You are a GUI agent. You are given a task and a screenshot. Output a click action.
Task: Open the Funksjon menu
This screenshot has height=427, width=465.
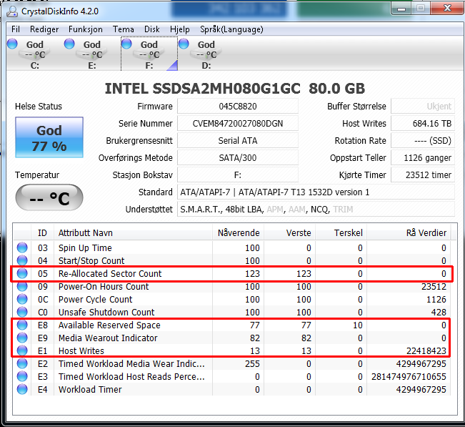point(86,29)
